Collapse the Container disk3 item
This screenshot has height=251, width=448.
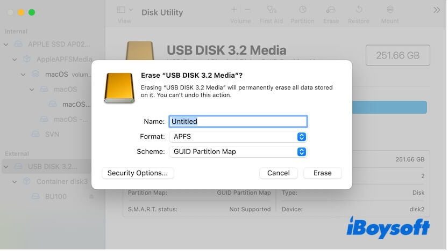[x=15, y=182]
